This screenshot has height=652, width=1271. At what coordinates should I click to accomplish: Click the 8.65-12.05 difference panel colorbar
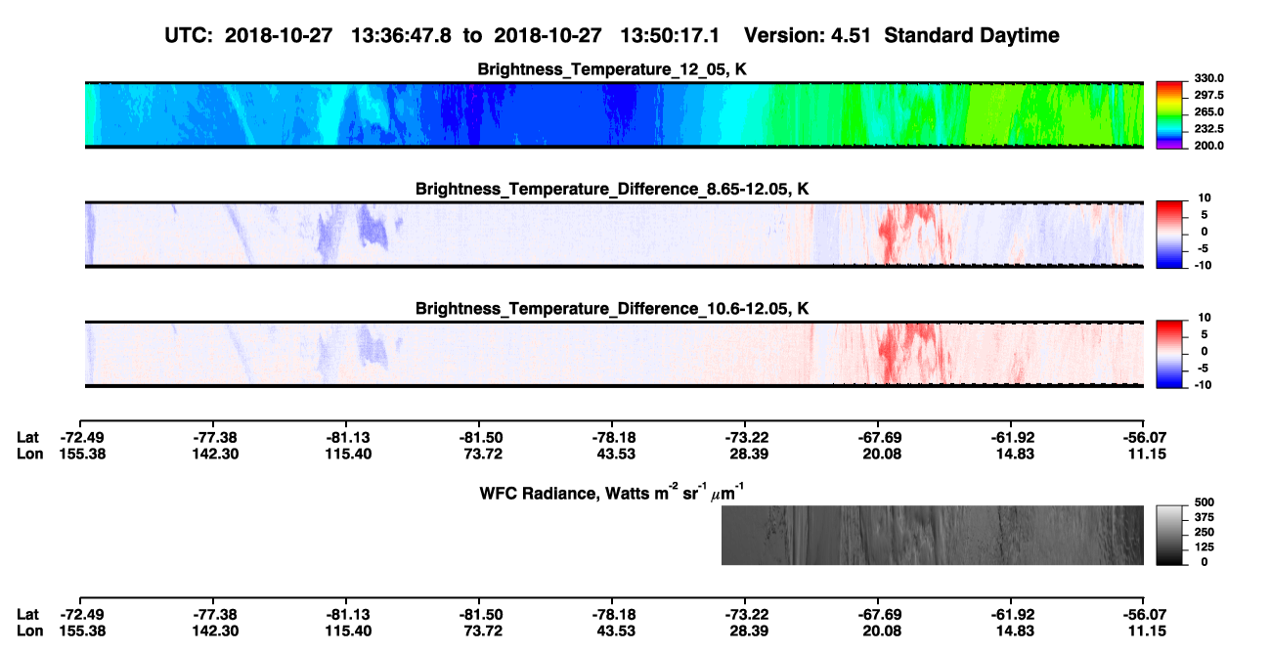point(1169,233)
